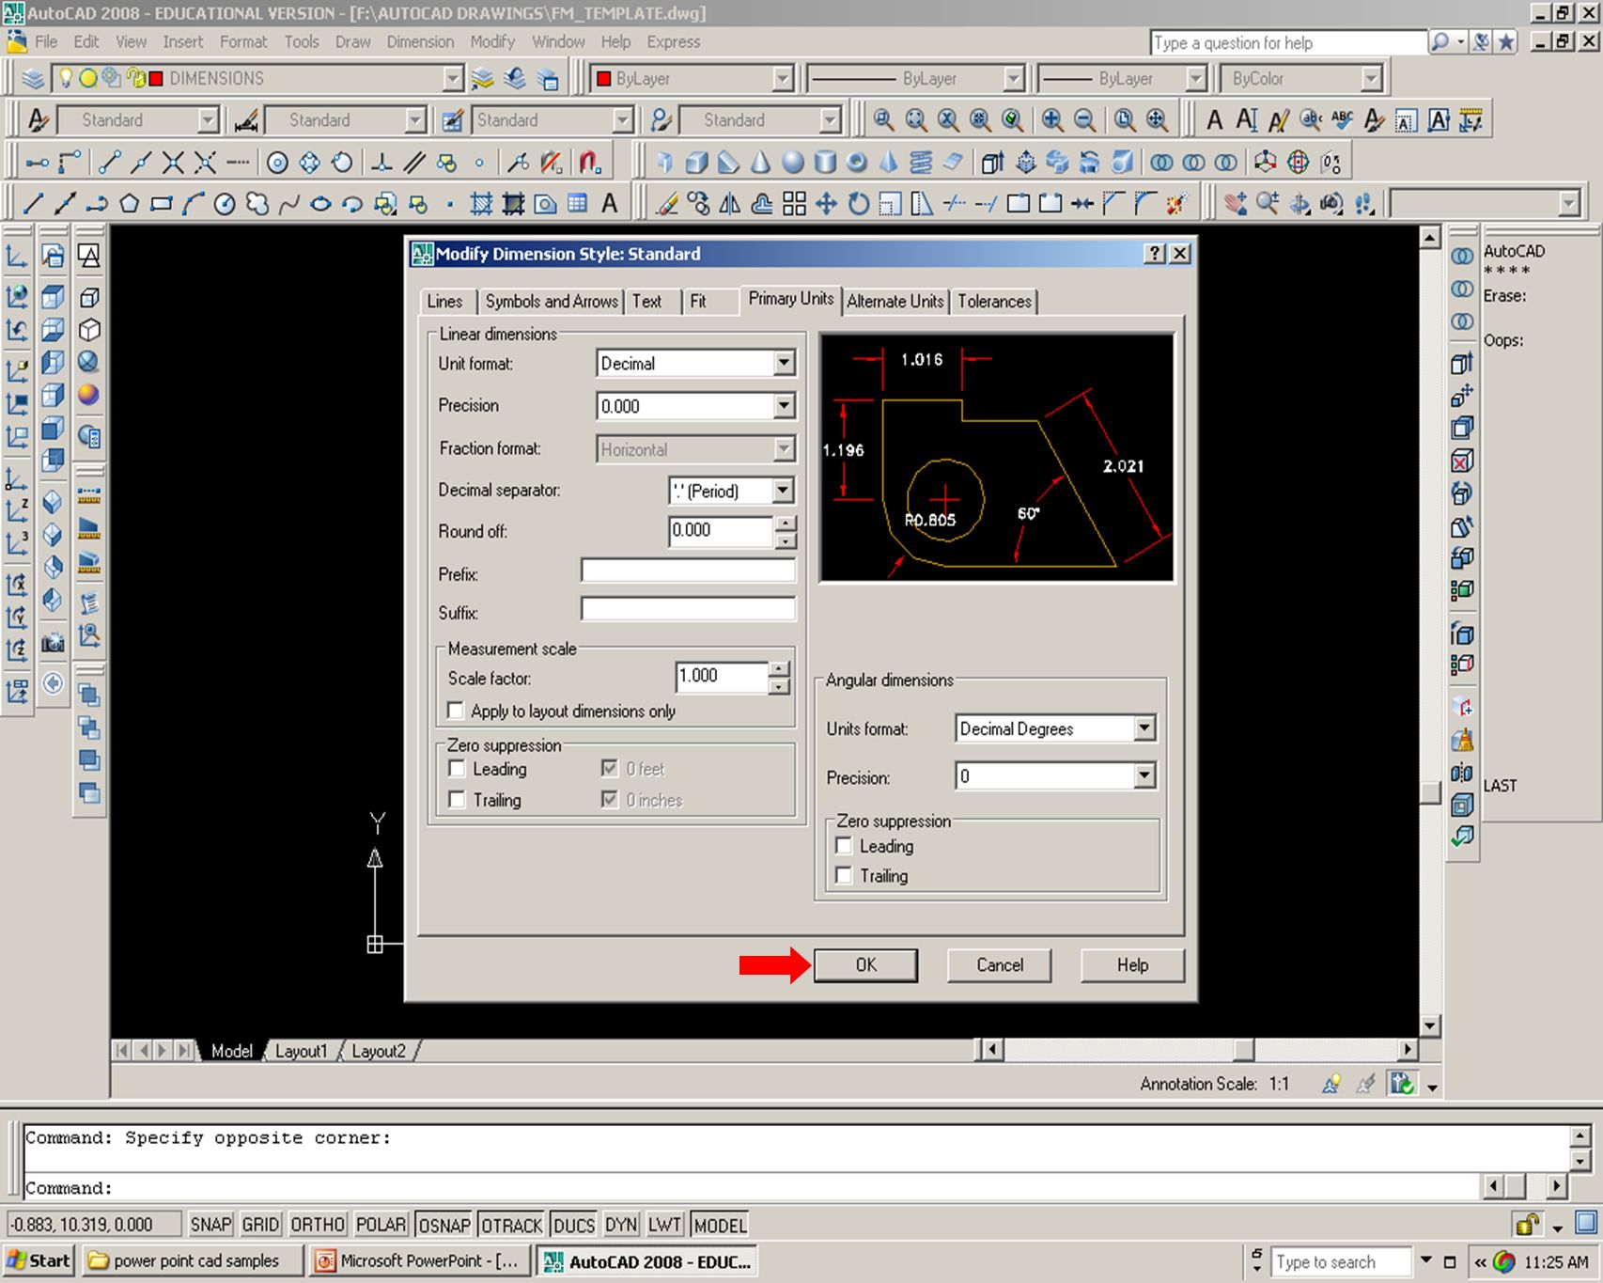The image size is (1603, 1283).
Task: Click Cancel in dimension style dialog
Action: point(999,965)
